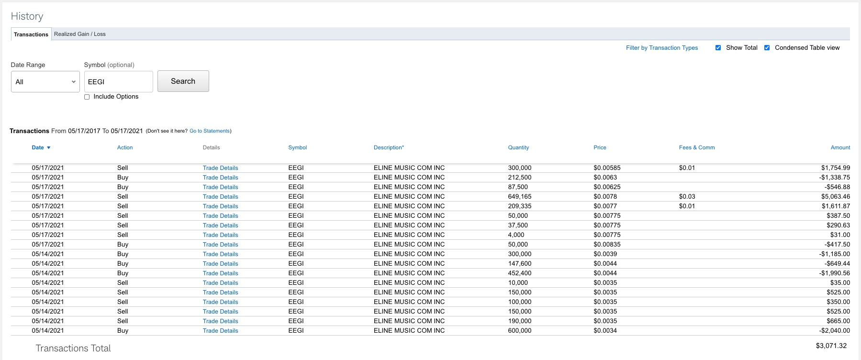This screenshot has height=360, width=861.
Task: Sort by the Symbol column header
Action: pos(297,147)
